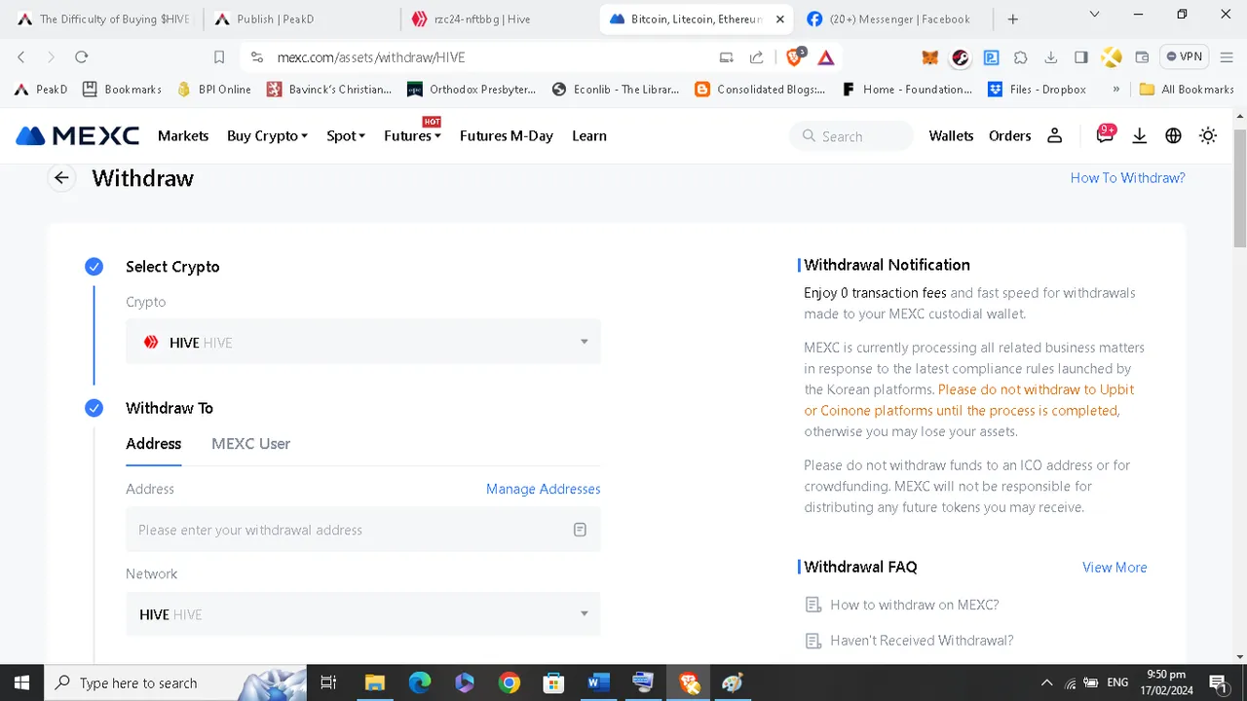Click View More in Withdrawal FAQ
The height and width of the screenshot is (701, 1247).
pyautogui.click(x=1115, y=568)
